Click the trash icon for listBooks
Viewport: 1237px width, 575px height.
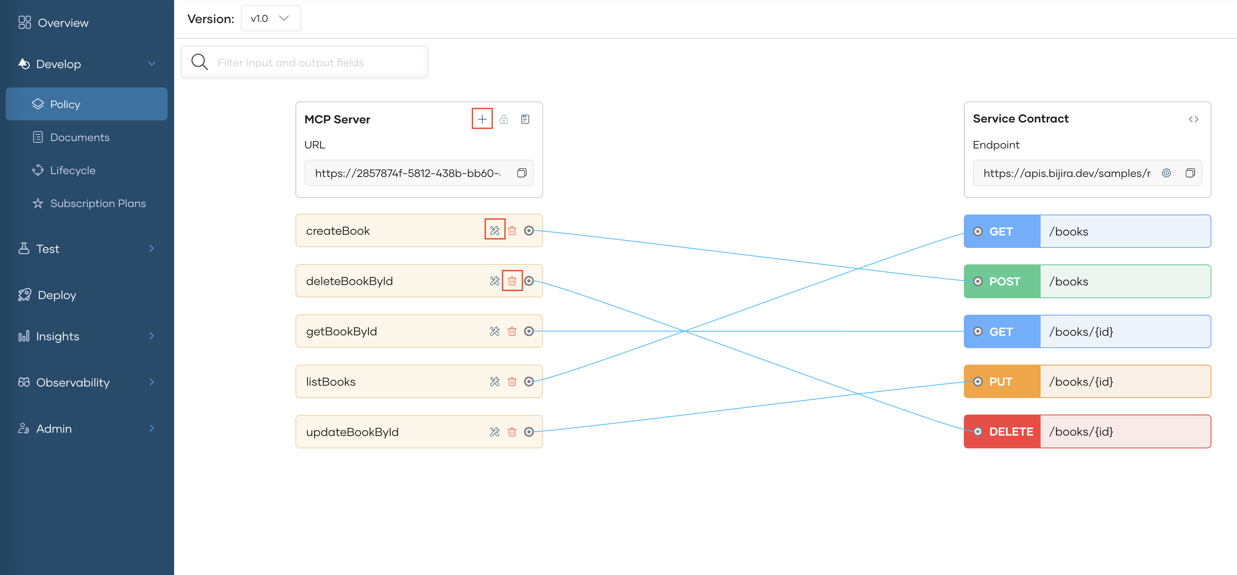[512, 382]
